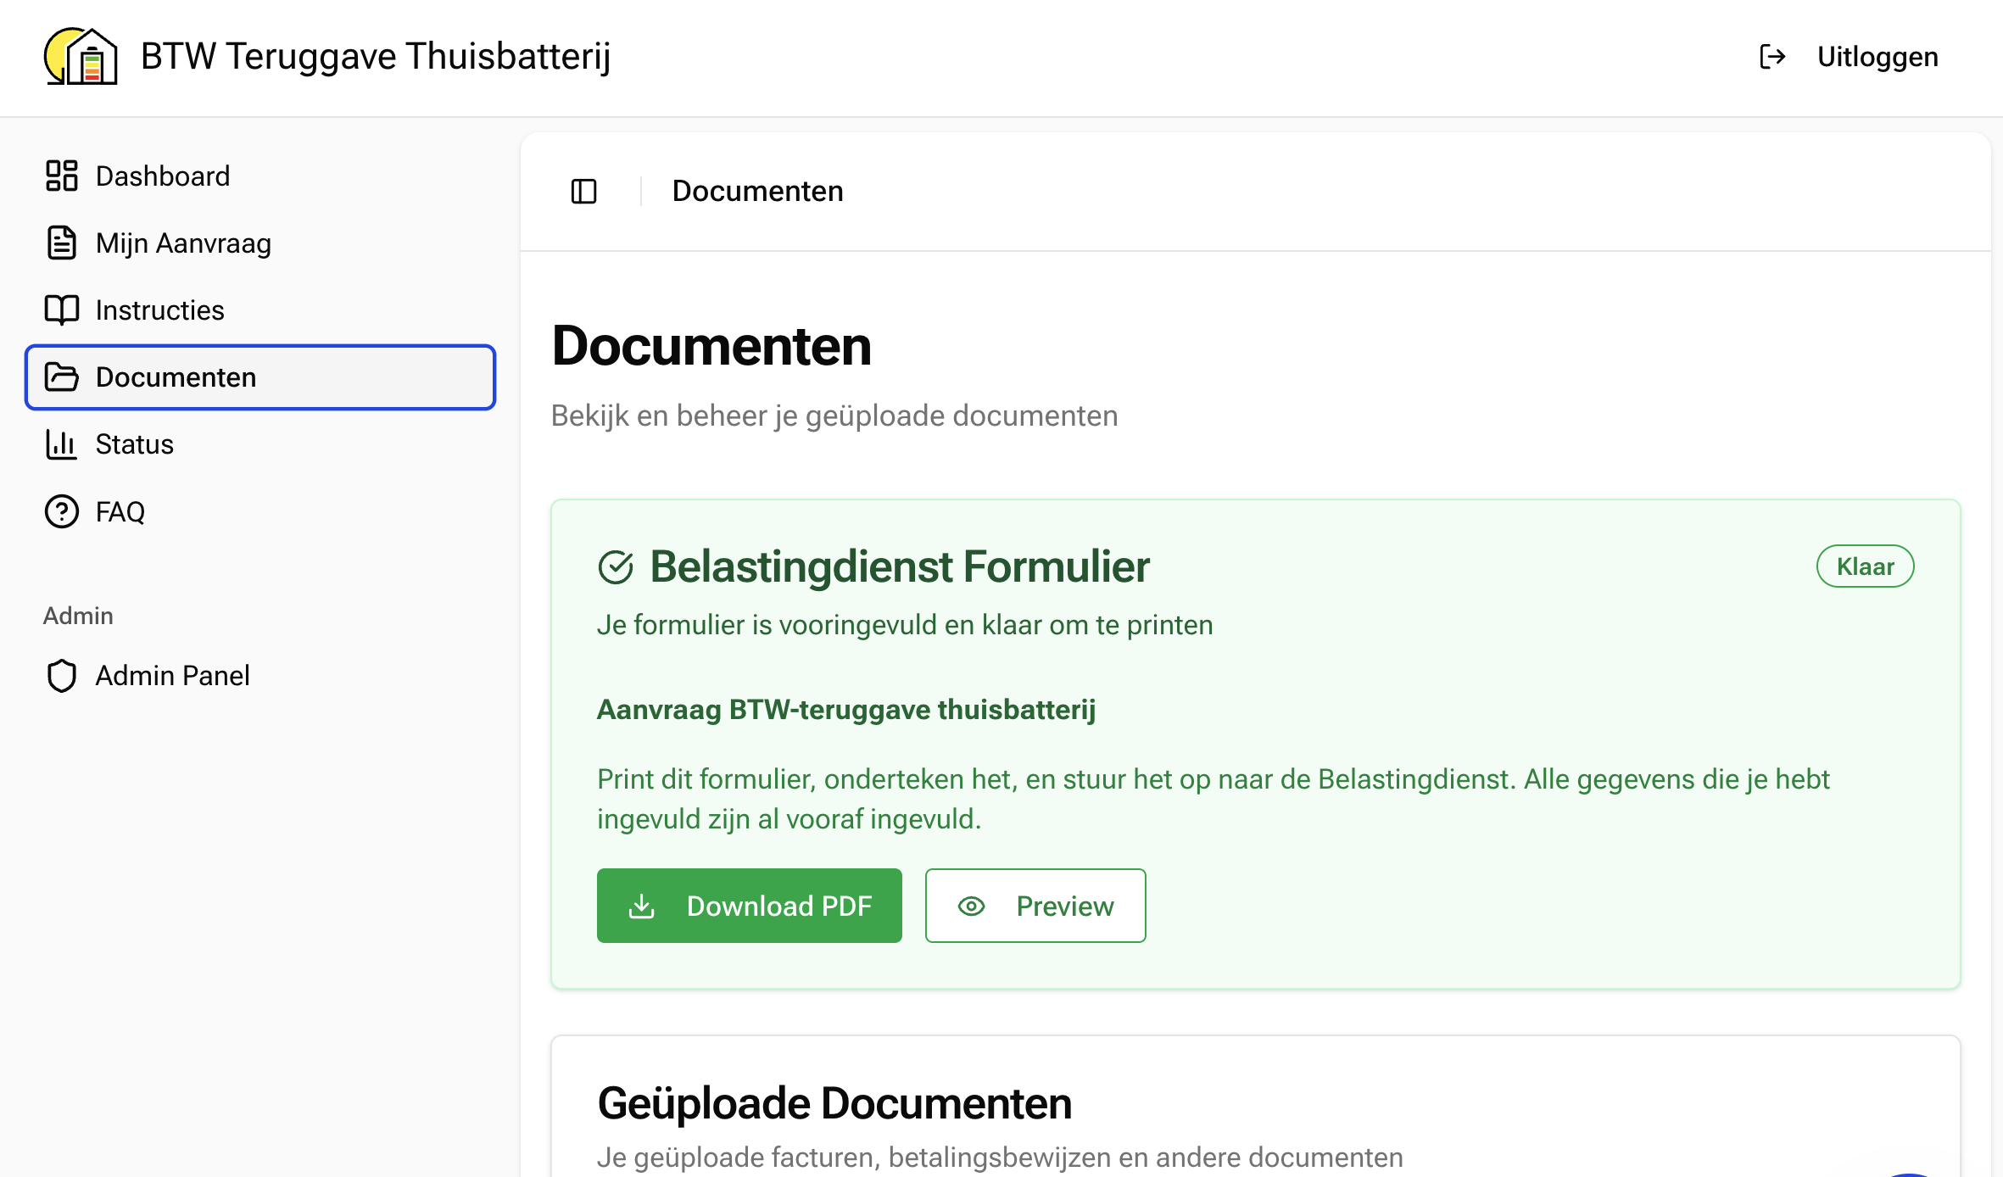Click the checkmark icon beside Belastingdienst Formulier
This screenshot has width=2003, height=1177.
616,567
